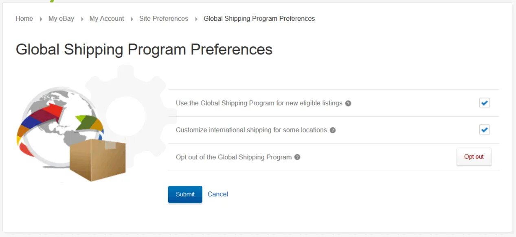
Task: Uncheck Use the Global Shipping Program checkbox
Action: [484, 103]
